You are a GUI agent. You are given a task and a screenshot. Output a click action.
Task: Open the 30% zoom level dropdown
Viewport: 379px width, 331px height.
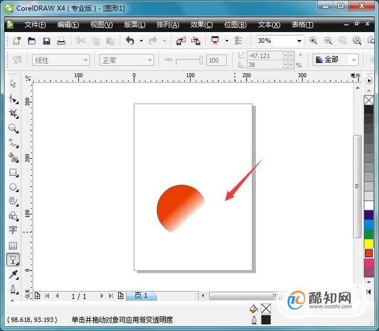299,41
